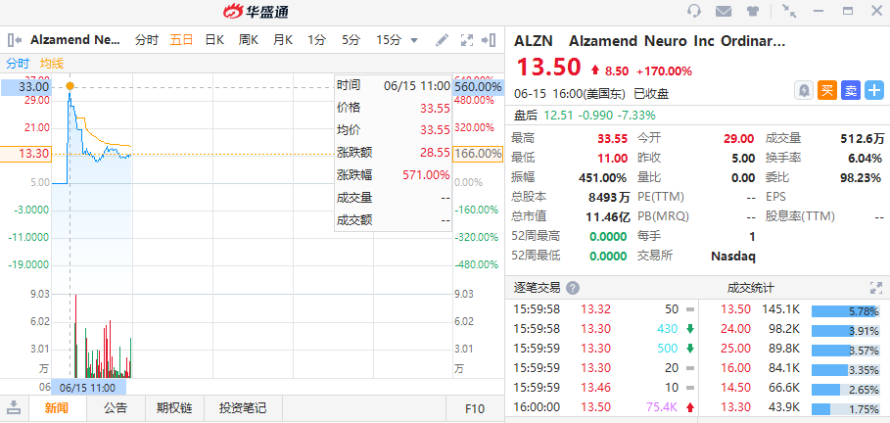Collapse the right quote panel icon

pos(489,40)
